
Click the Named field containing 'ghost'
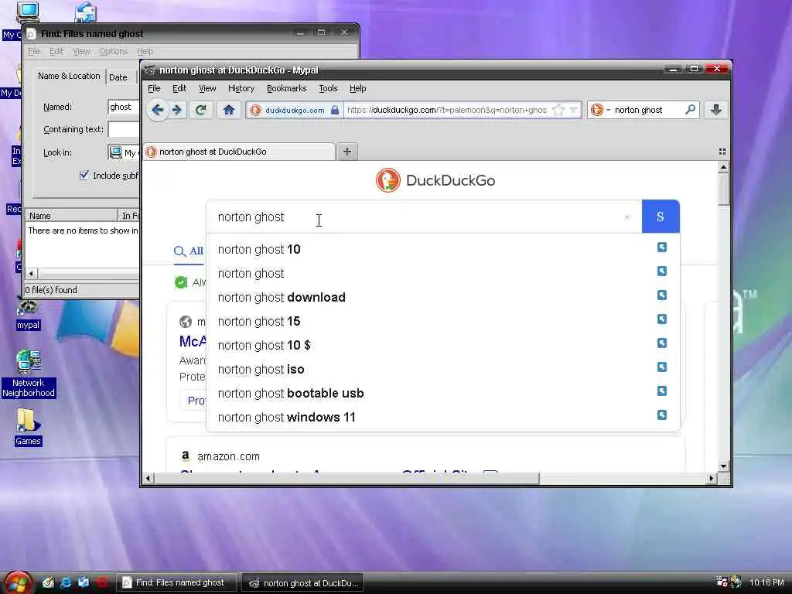pyautogui.click(x=124, y=107)
